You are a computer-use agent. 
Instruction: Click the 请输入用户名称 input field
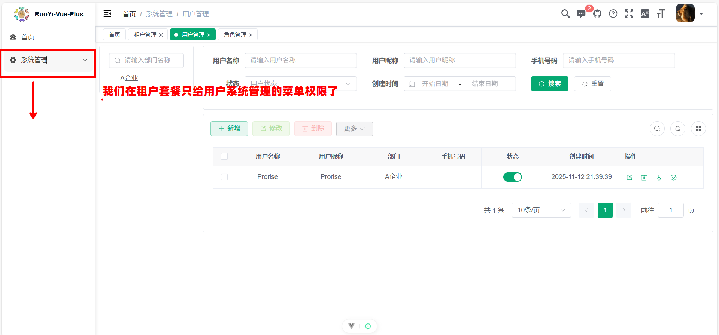(300, 60)
